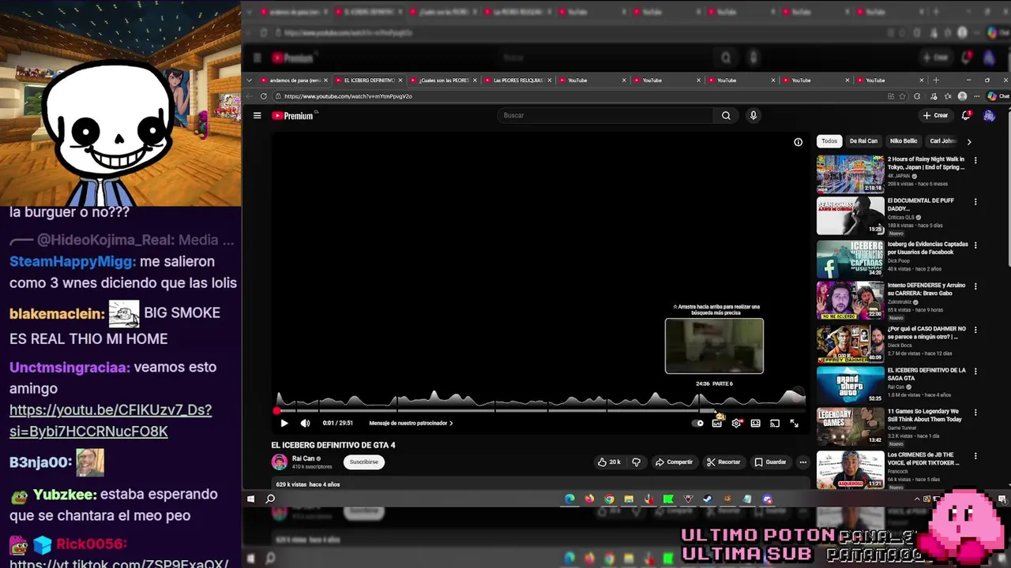Start voice search with microphone
The image size is (1011, 568).
pos(754,115)
